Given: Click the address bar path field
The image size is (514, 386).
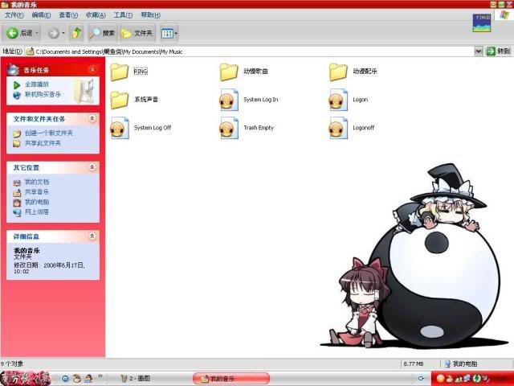Looking at the screenshot, I should [x=250, y=51].
